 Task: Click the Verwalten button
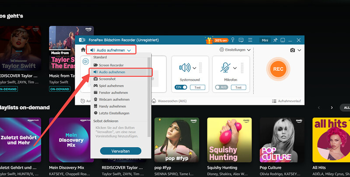(121, 151)
